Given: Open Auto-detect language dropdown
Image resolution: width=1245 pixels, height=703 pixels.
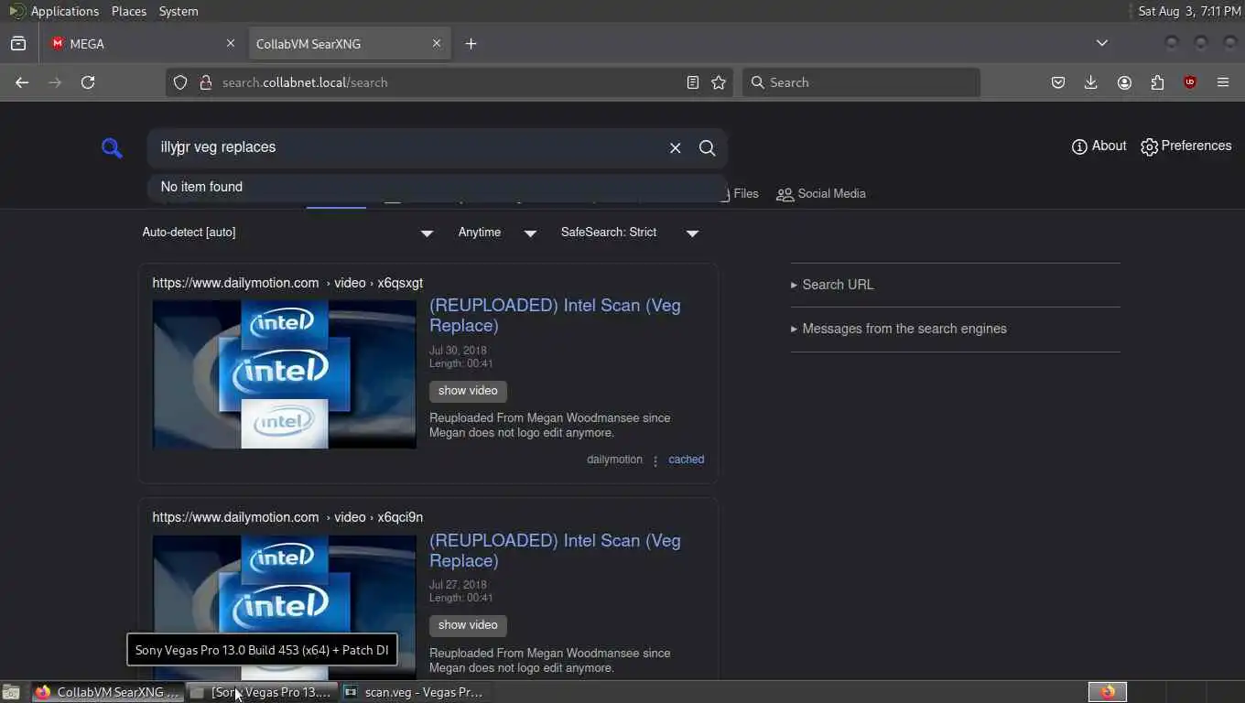Looking at the screenshot, I should (287, 233).
